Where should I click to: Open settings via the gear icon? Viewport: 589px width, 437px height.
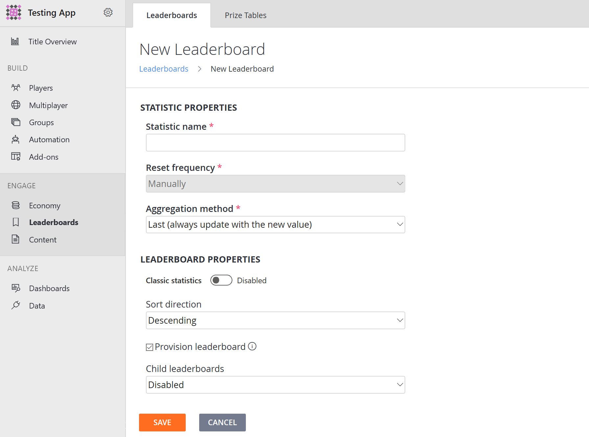click(x=108, y=12)
